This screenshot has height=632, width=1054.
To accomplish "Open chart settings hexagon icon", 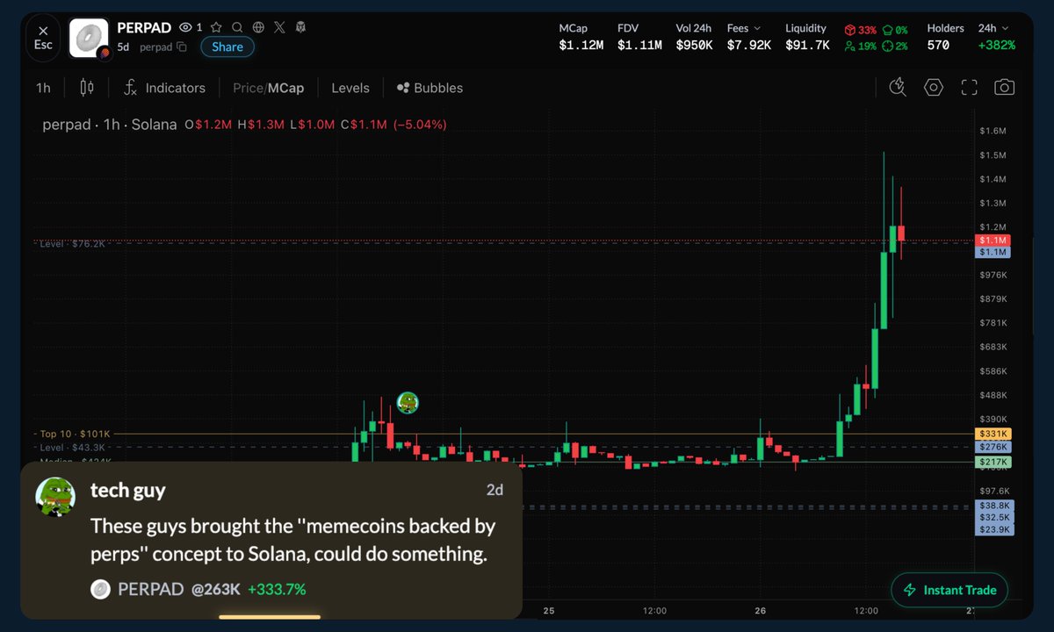I will (934, 87).
